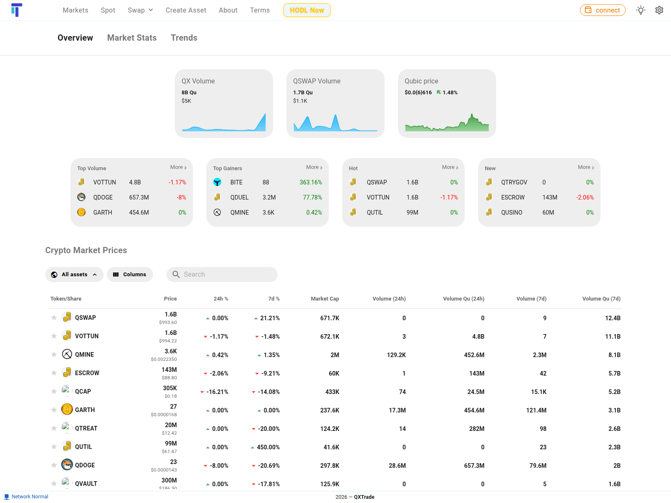Switch to Market Stats tab
The image size is (671, 503).
[x=132, y=38]
